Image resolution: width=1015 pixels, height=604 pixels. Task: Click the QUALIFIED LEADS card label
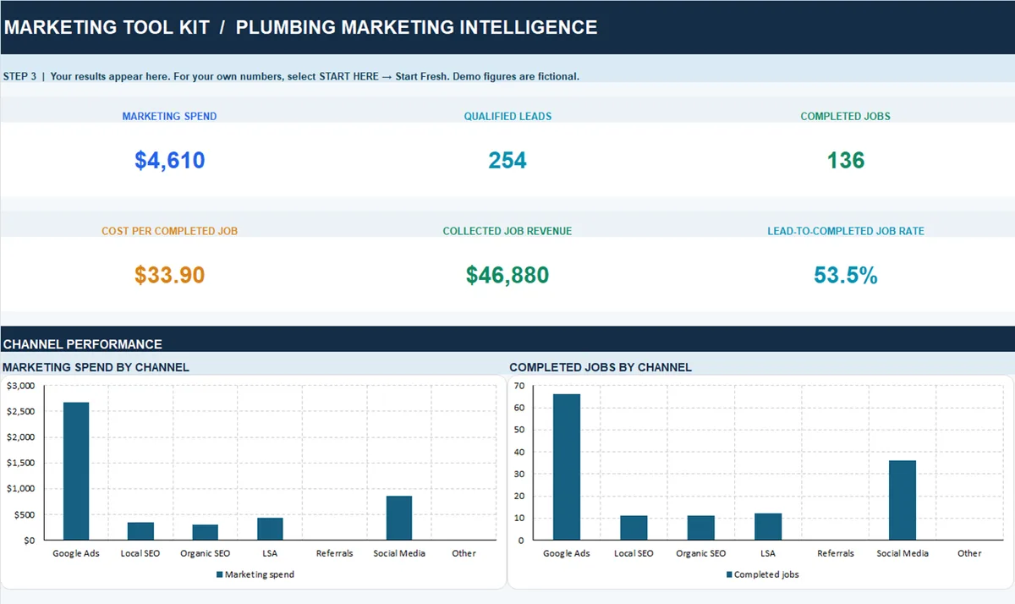tap(507, 116)
